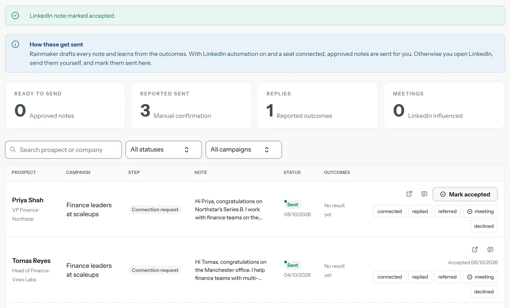Set Tomas Reyes's outcome to replied

coord(420,277)
